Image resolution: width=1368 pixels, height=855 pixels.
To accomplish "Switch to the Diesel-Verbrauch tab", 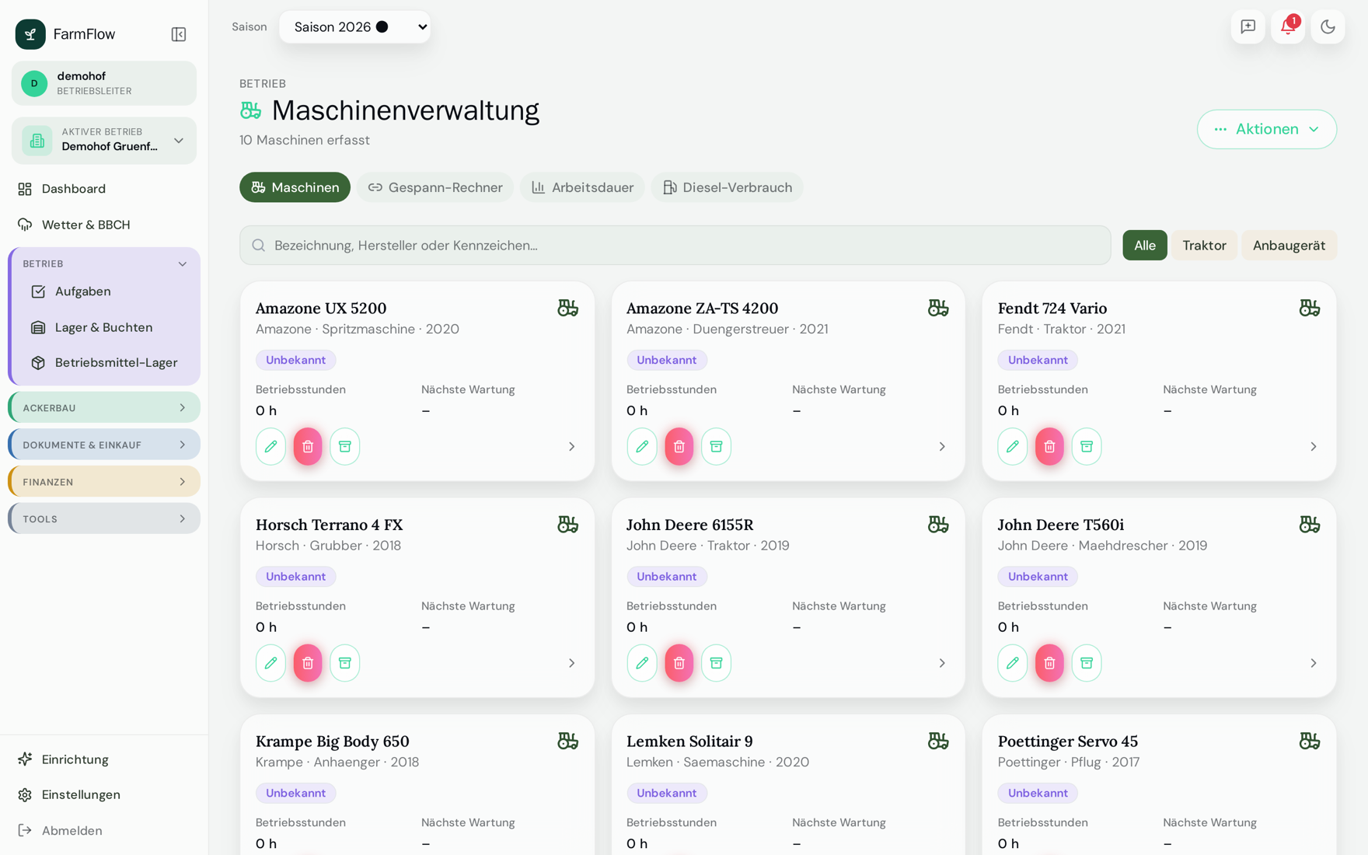I will tap(728, 187).
